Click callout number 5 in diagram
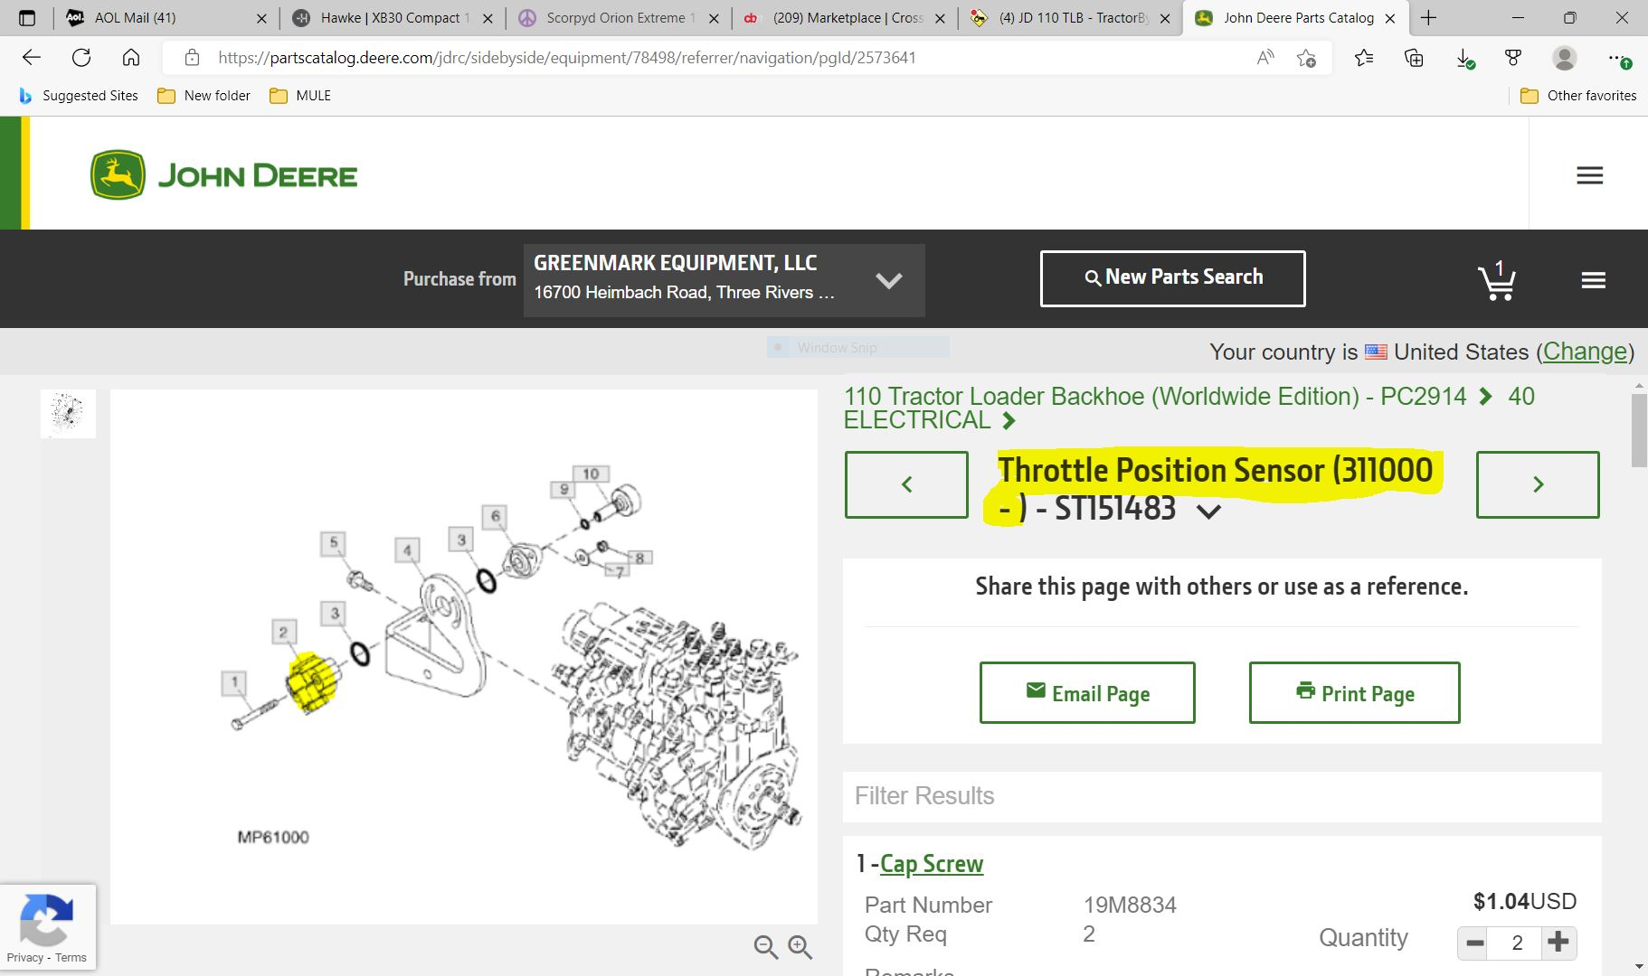The image size is (1648, 976). pos(334,543)
